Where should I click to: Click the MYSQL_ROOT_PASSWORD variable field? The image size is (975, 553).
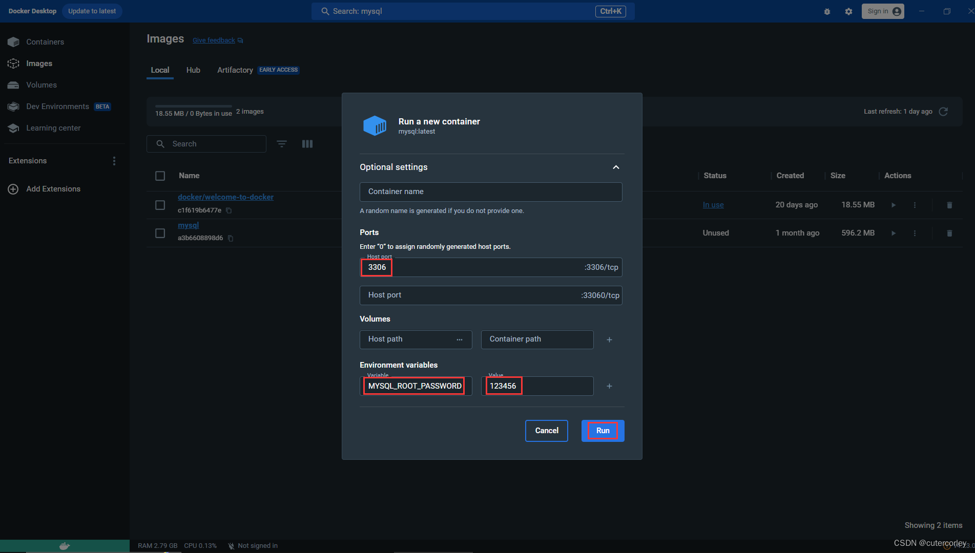tap(416, 386)
